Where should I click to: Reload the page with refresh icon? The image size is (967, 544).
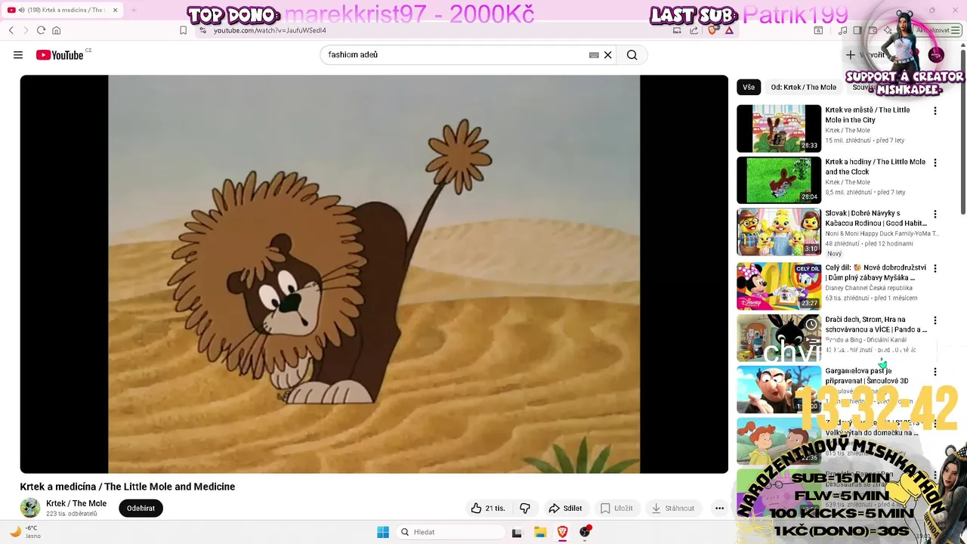click(x=41, y=30)
